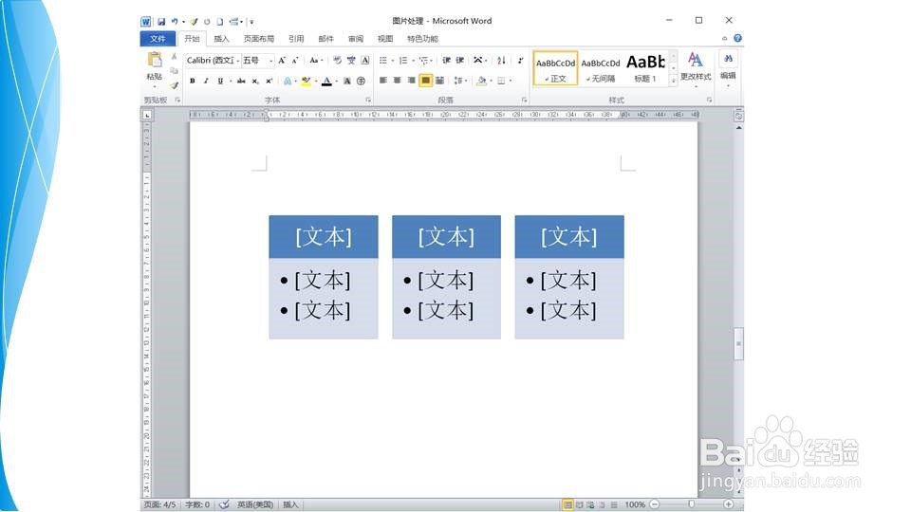Click the Text Effects icon
The height and width of the screenshot is (512, 911).
click(287, 82)
